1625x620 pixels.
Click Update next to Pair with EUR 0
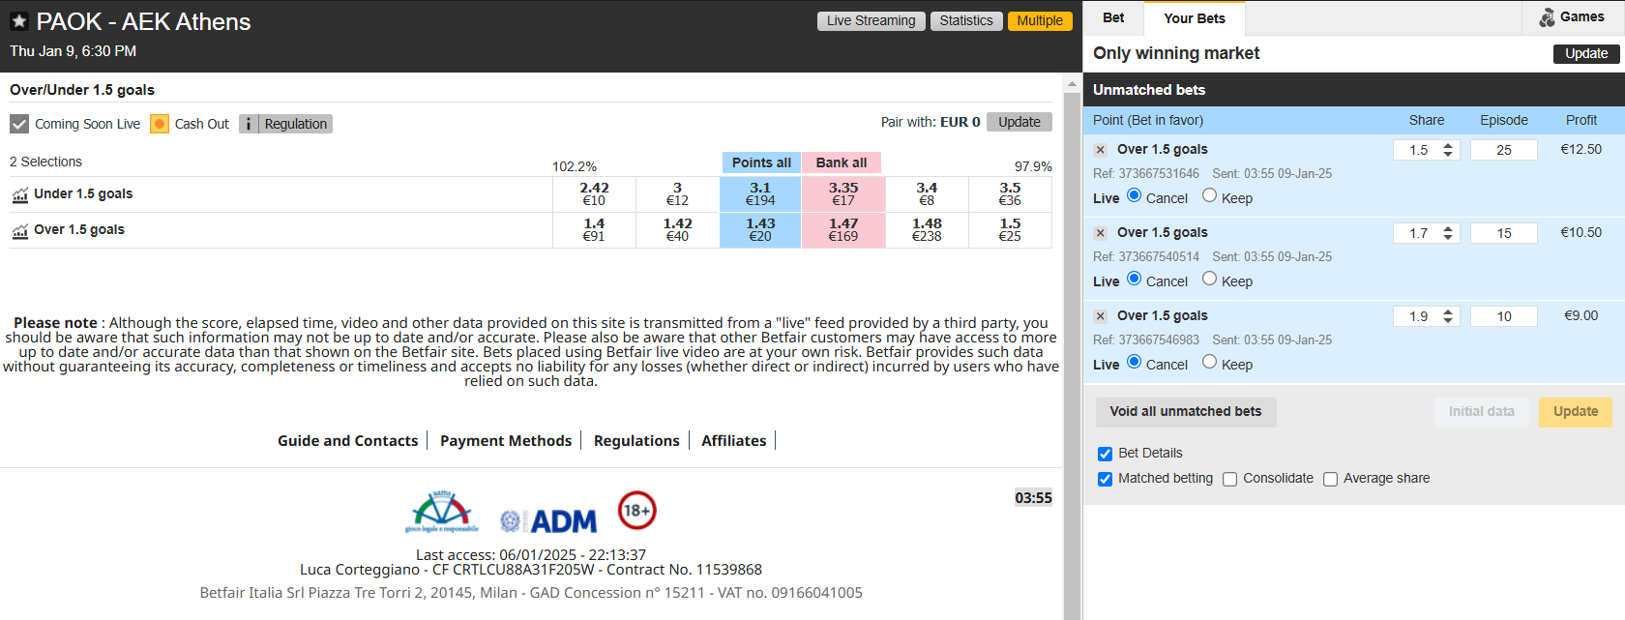[1019, 122]
